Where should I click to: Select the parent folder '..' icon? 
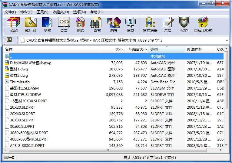(7, 56)
